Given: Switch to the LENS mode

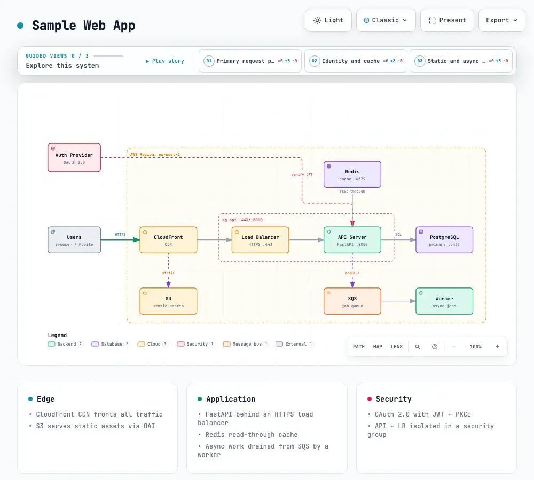Looking at the screenshot, I should coord(396,347).
